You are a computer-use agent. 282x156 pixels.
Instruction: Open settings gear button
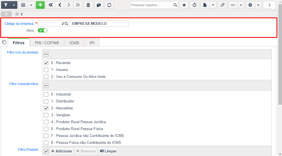point(250,5)
